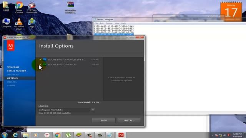
Task: Uncheck Adobe Photoshop CS6 (64 Bit) checkbox
Action: click(x=40, y=59)
